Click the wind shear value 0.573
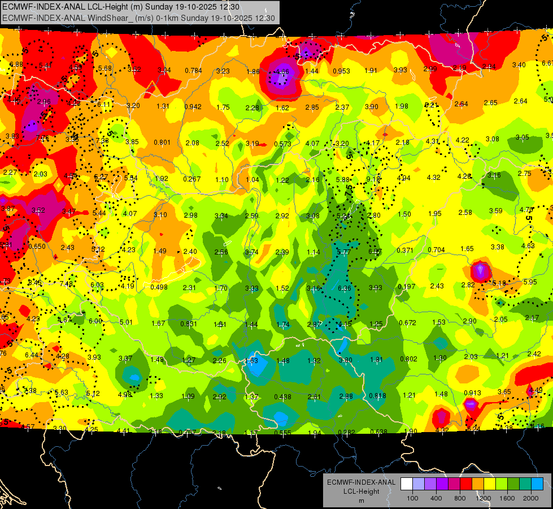Screen dimensions: 553x509 click(x=283, y=144)
